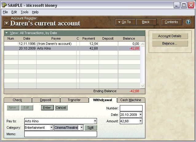Click the Ending Balance value -42,68
This screenshot has height=142, width=196.
(134, 91)
